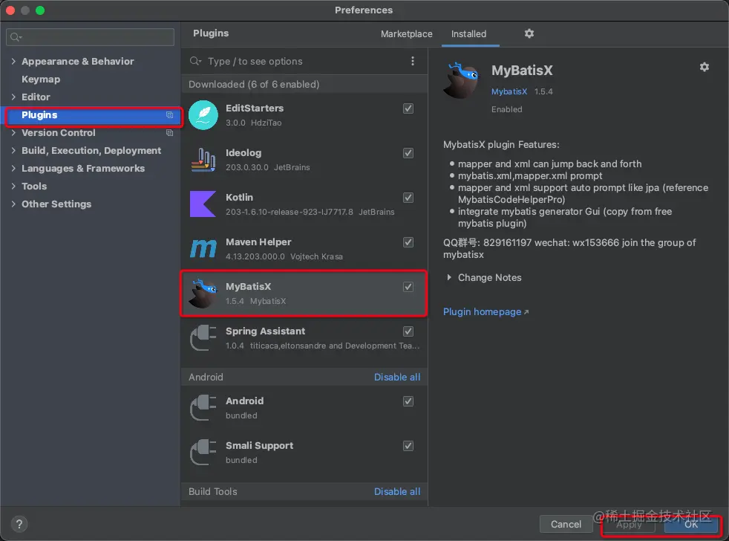Focus the plugin search field
This screenshot has width=729, height=541.
298,61
